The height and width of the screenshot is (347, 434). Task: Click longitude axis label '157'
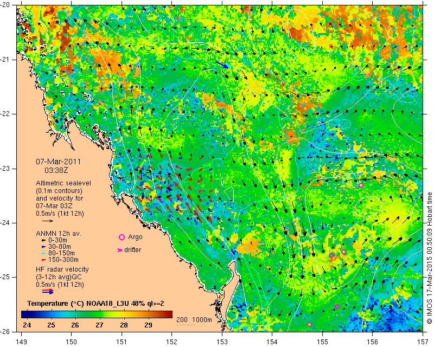click(423, 342)
